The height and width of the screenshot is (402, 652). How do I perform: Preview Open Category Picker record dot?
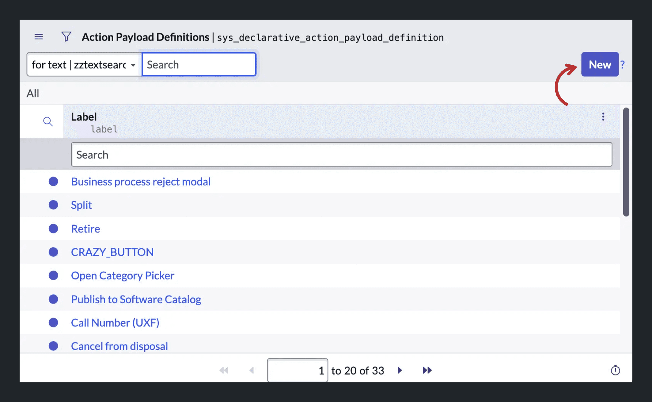pyautogui.click(x=53, y=275)
